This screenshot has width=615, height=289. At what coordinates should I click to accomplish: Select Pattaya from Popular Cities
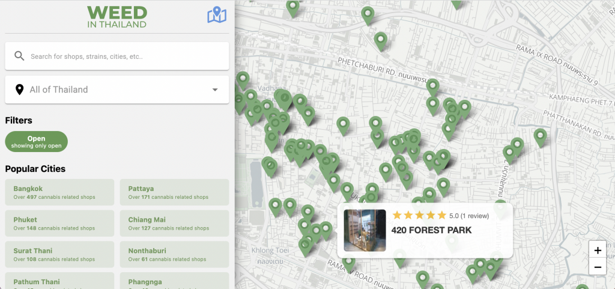tap(174, 192)
